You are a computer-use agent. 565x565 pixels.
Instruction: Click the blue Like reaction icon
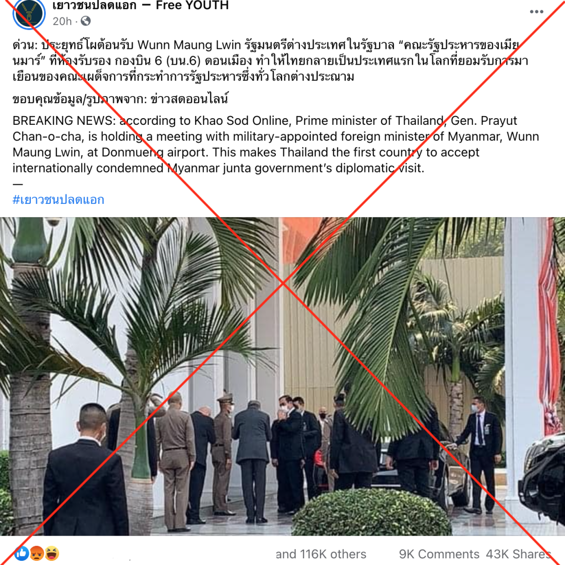tap(22, 553)
